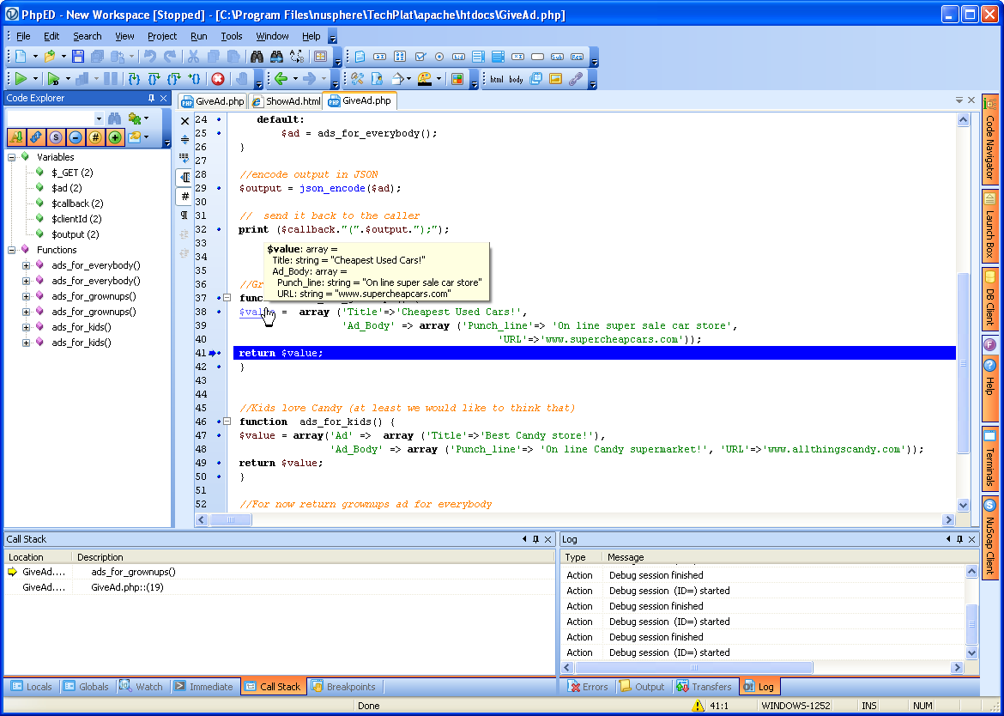Click the html tag toolbar button
This screenshot has height=716, width=1004.
pyautogui.click(x=497, y=79)
